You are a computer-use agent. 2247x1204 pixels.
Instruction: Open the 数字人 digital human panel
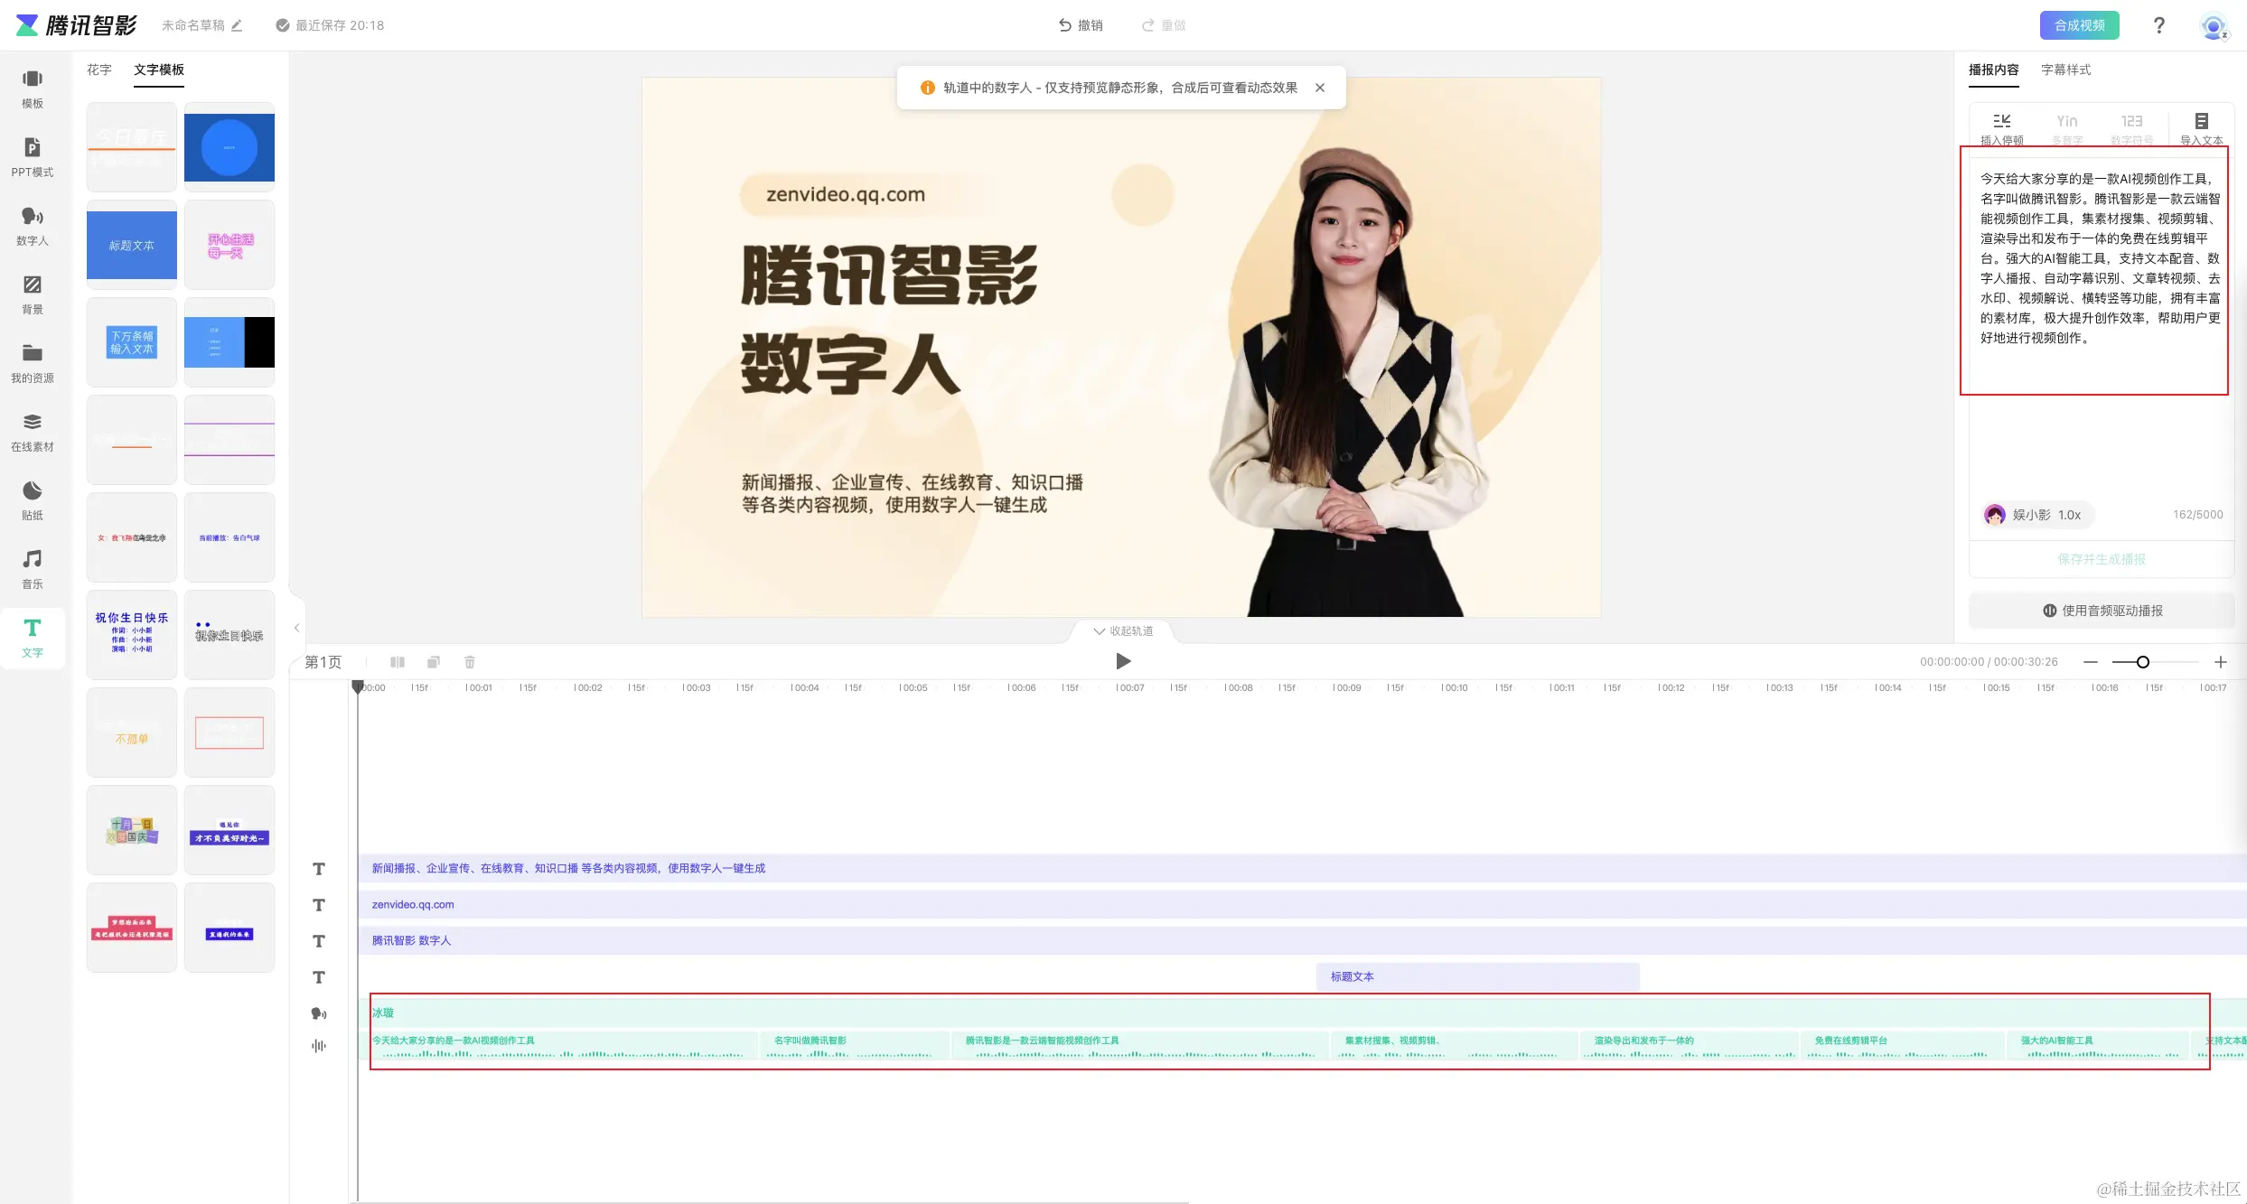(x=33, y=227)
